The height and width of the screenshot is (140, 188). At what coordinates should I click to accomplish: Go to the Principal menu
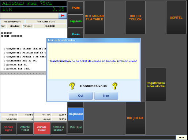[x=76, y=127]
